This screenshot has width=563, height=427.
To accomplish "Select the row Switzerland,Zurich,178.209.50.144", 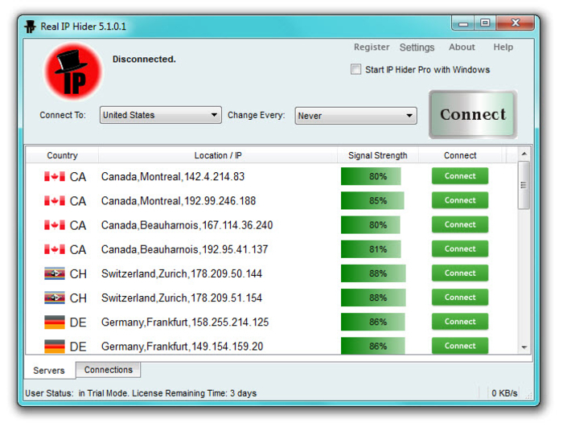I will pos(272,273).
